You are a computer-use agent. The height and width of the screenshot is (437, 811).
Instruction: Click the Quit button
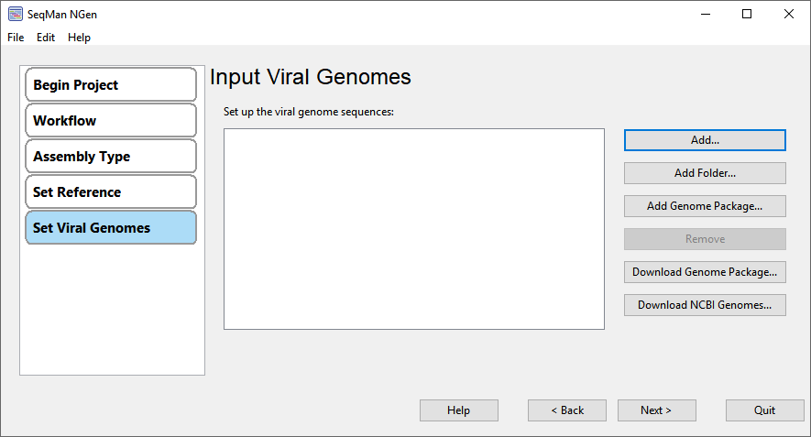765,410
